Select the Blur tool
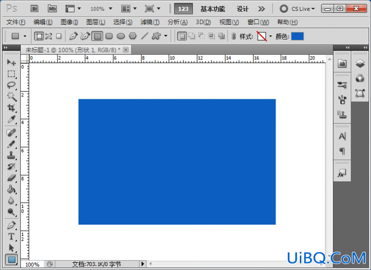This screenshot has height=270, width=371. 11,200
